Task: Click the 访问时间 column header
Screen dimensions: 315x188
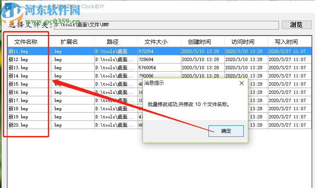Action: [x=246, y=42]
